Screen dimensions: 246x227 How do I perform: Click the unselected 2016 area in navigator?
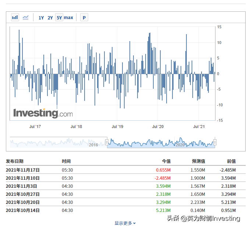tap(59, 143)
